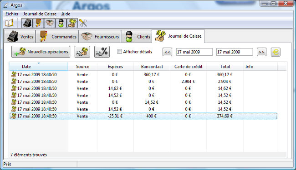The height and width of the screenshot is (170, 296).
Task: Click the Info column header
Action: pos(260,67)
